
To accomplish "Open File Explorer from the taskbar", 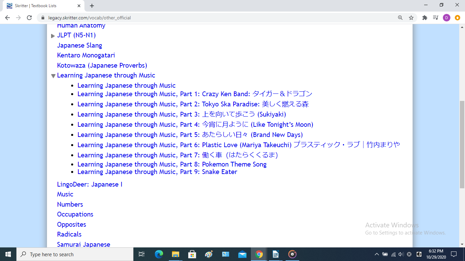I will coord(176,254).
